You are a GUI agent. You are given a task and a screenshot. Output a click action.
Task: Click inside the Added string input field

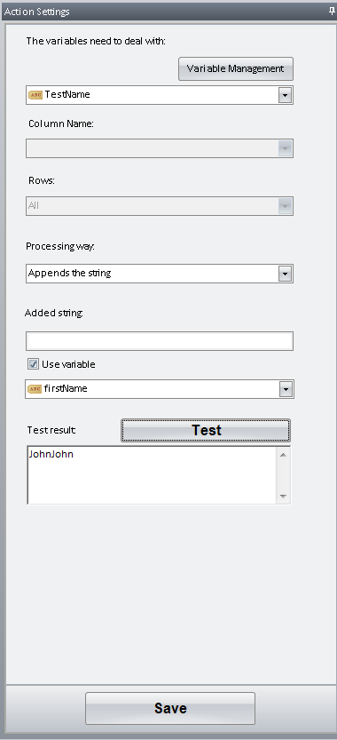[160, 341]
